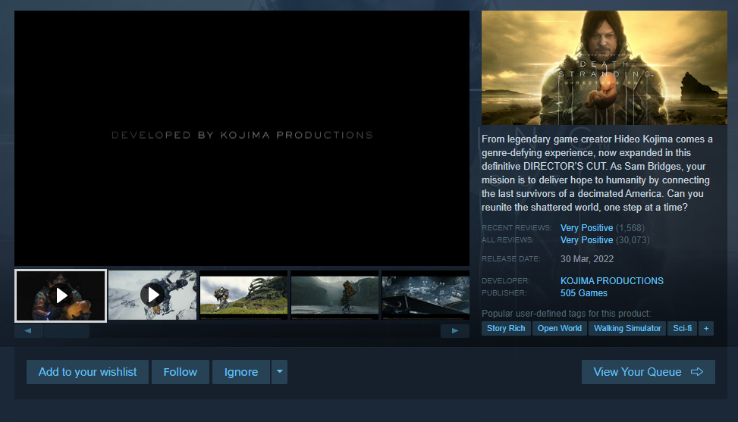
Task: Click the Ignore button
Action: (241, 372)
